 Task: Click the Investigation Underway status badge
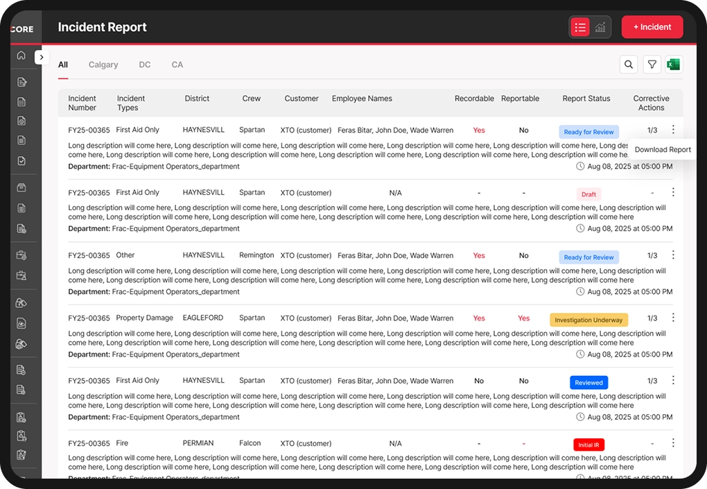pyautogui.click(x=588, y=320)
